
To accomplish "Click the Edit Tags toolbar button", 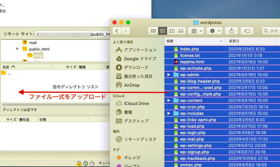I will tap(247, 31).
